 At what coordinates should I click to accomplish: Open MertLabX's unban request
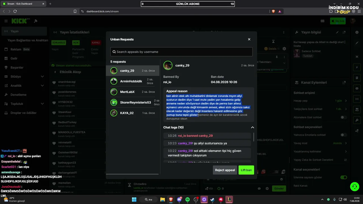coord(133,92)
